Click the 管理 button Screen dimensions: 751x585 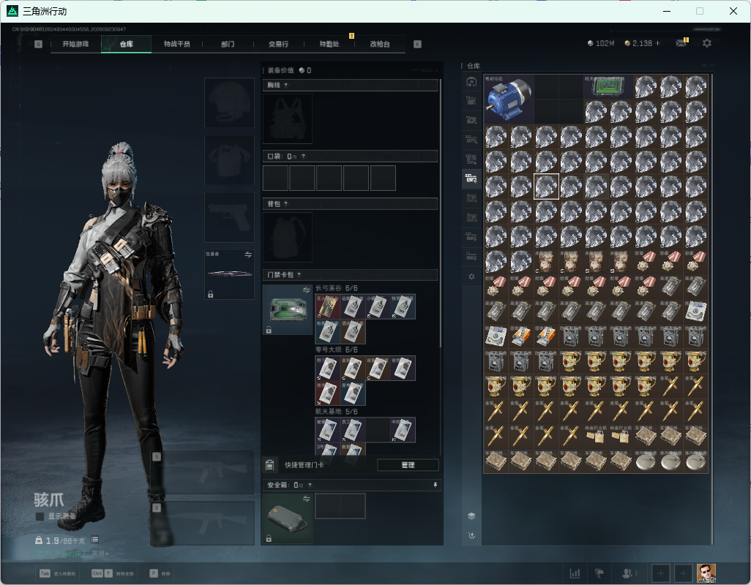[x=408, y=465]
